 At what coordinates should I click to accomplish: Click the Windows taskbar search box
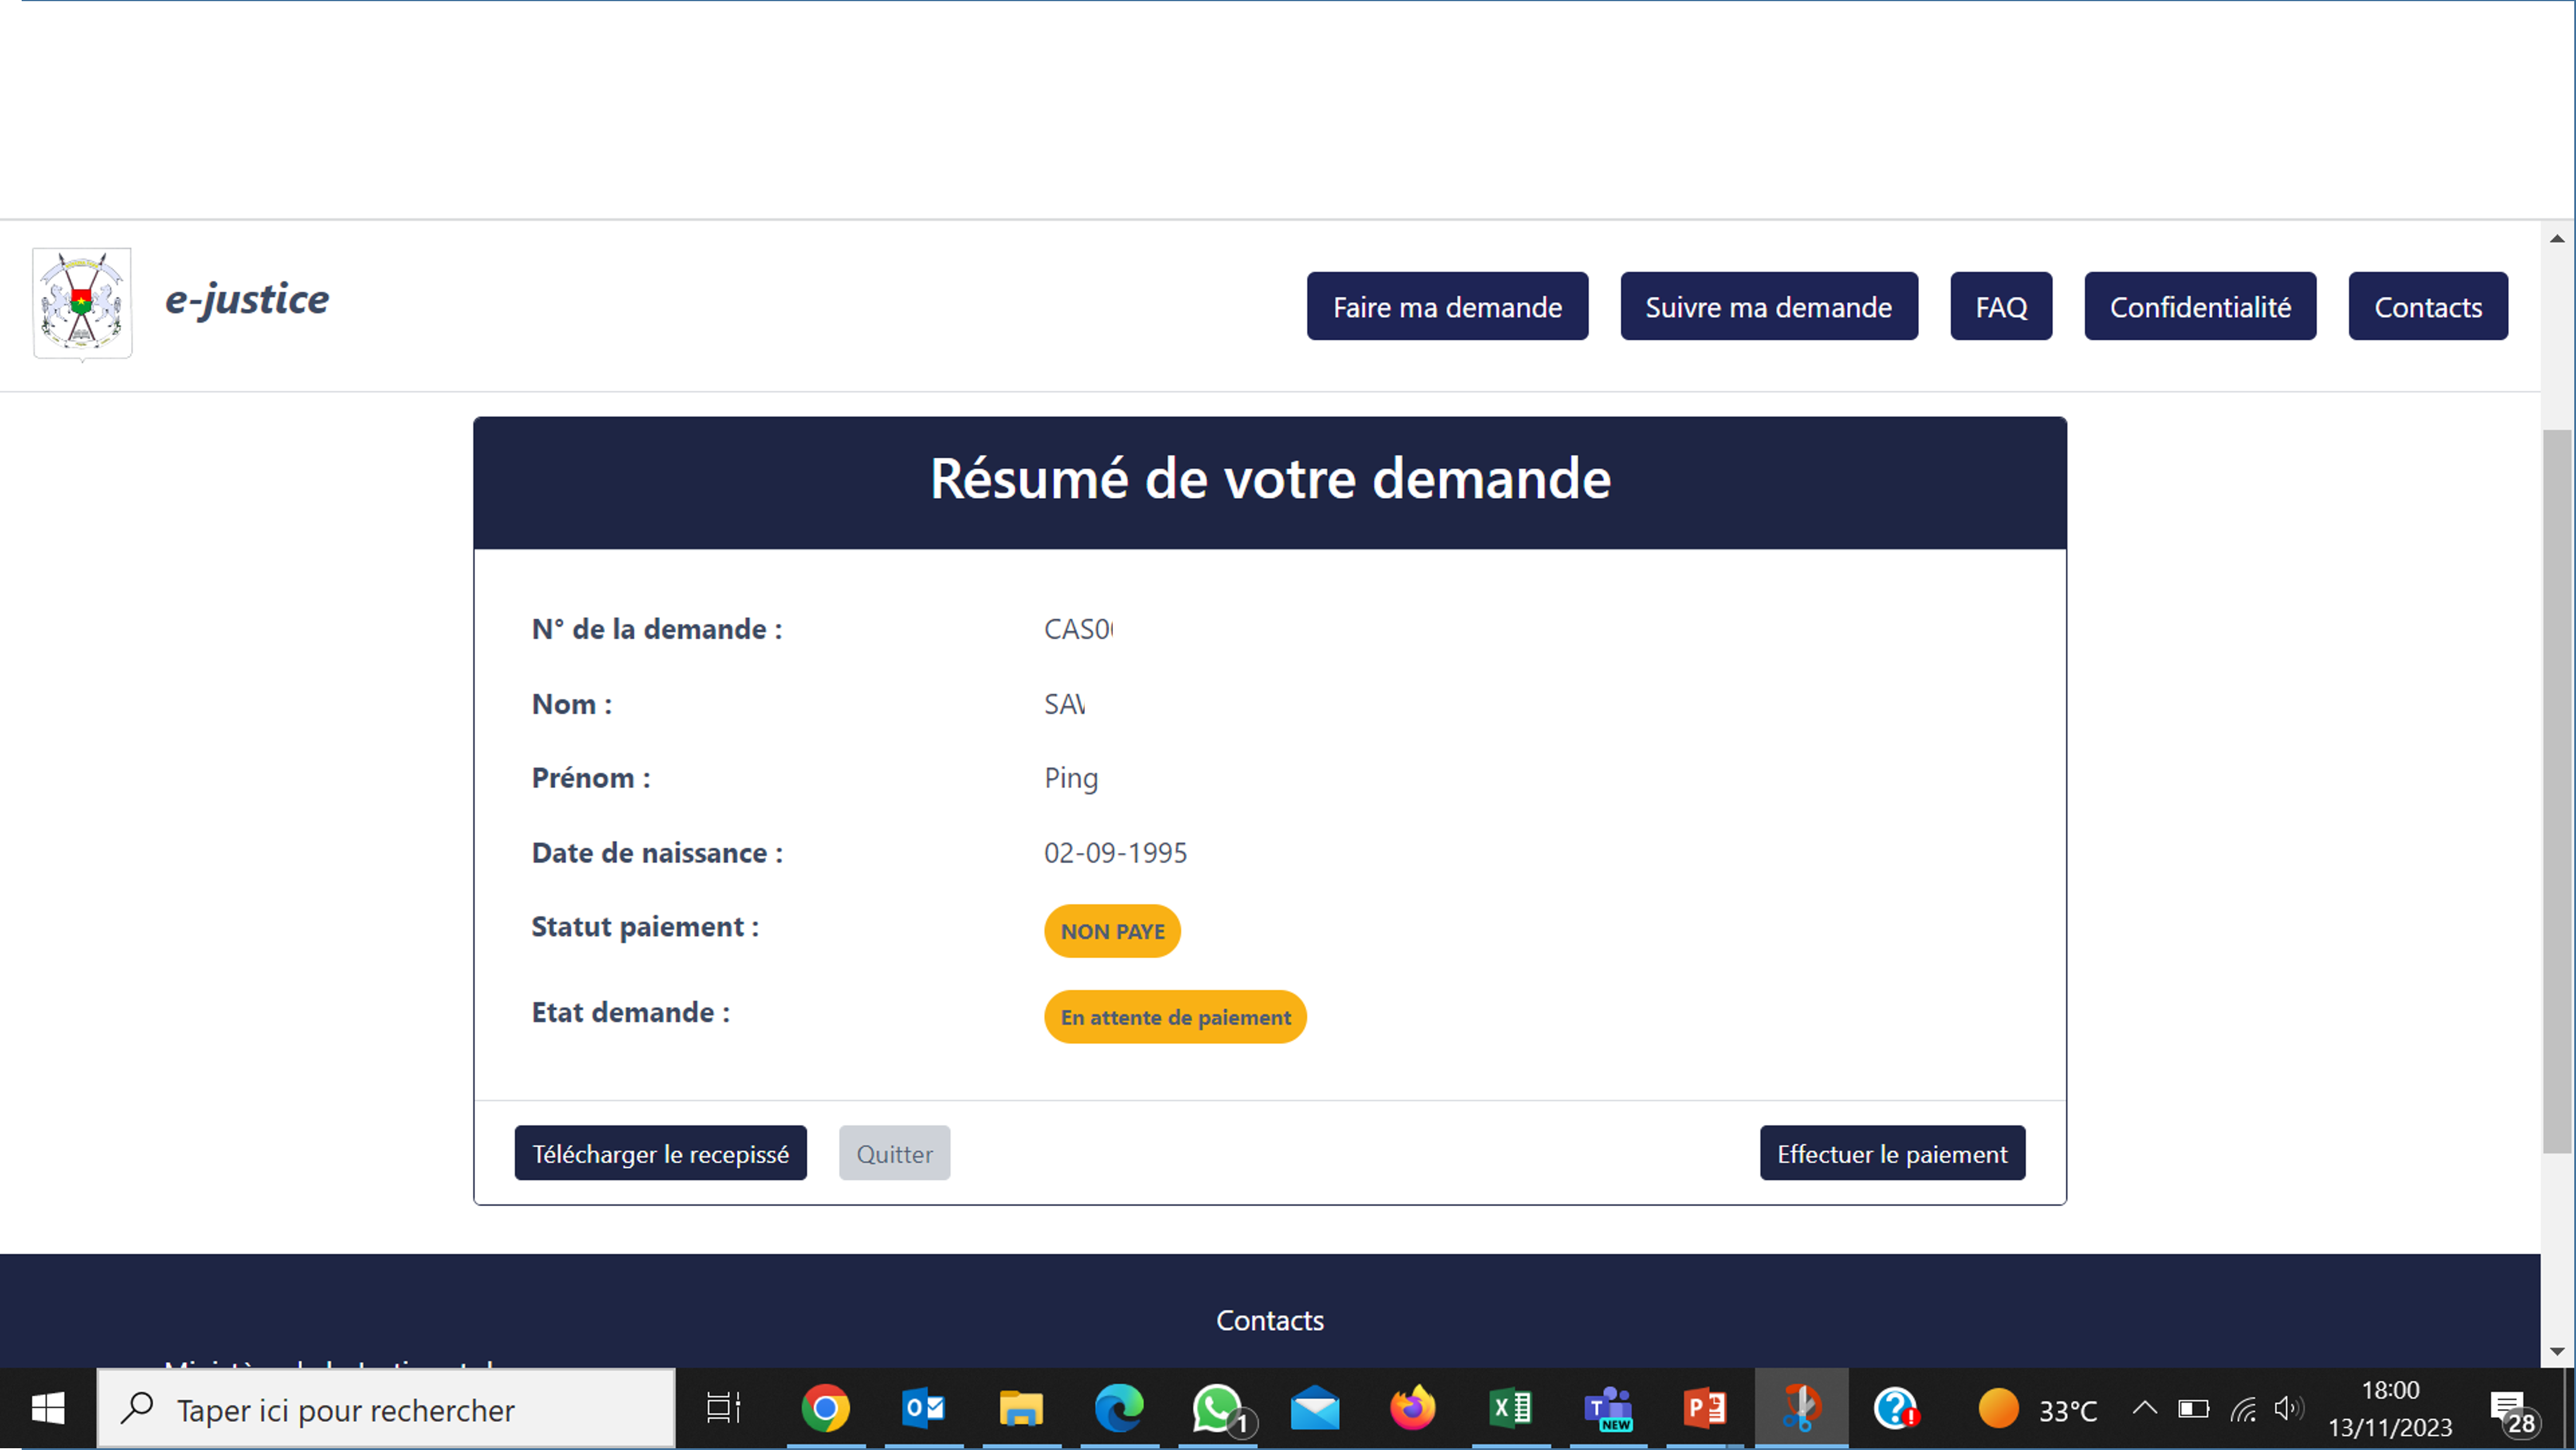click(386, 1409)
